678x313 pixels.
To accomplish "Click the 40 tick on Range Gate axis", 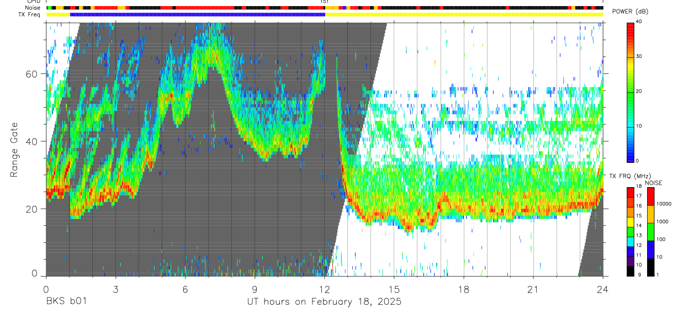I will tap(32, 141).
